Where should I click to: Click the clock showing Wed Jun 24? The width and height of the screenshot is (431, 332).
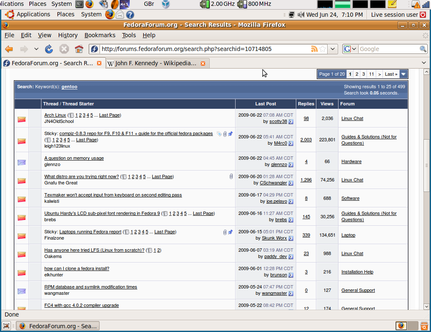pyautogui.click(x=334, y=15)
